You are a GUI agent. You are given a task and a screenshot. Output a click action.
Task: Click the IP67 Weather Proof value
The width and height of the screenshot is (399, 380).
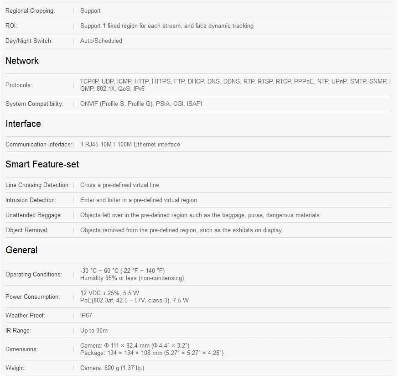[x=86, y=316]
